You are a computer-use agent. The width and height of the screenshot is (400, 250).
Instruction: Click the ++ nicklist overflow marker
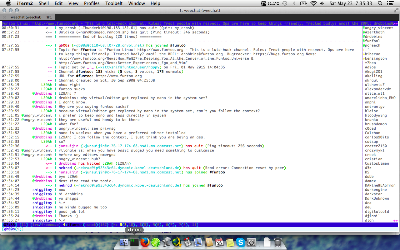[395, 220]
